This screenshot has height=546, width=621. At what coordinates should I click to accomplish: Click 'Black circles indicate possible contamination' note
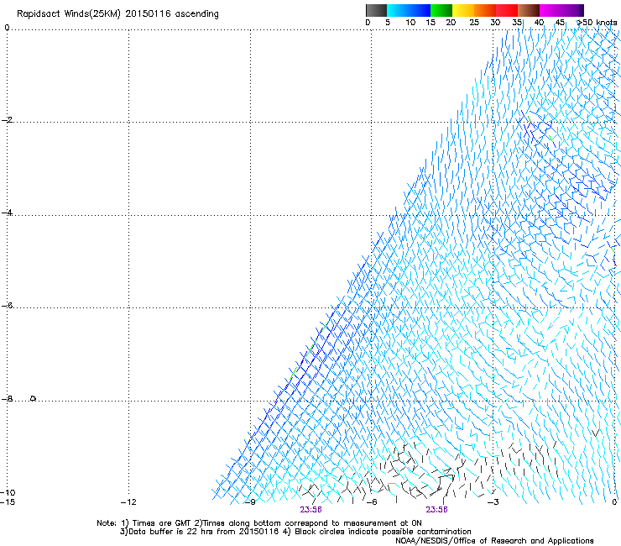click(x=383, y=532)
